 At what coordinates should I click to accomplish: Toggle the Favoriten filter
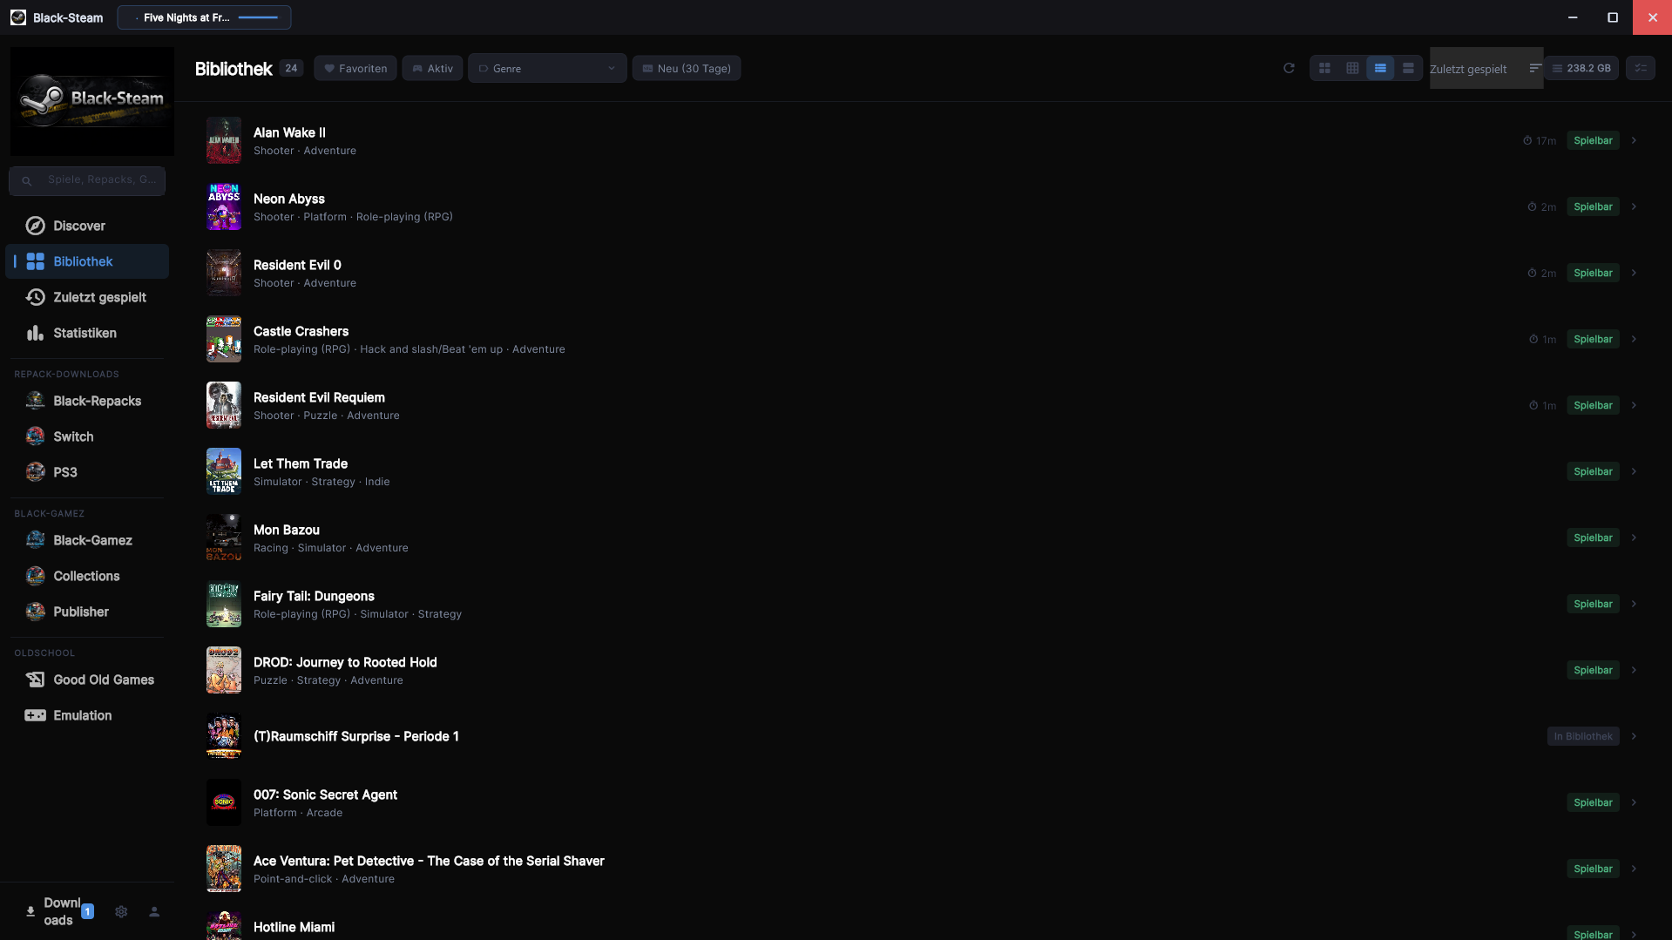pos(355,68)
